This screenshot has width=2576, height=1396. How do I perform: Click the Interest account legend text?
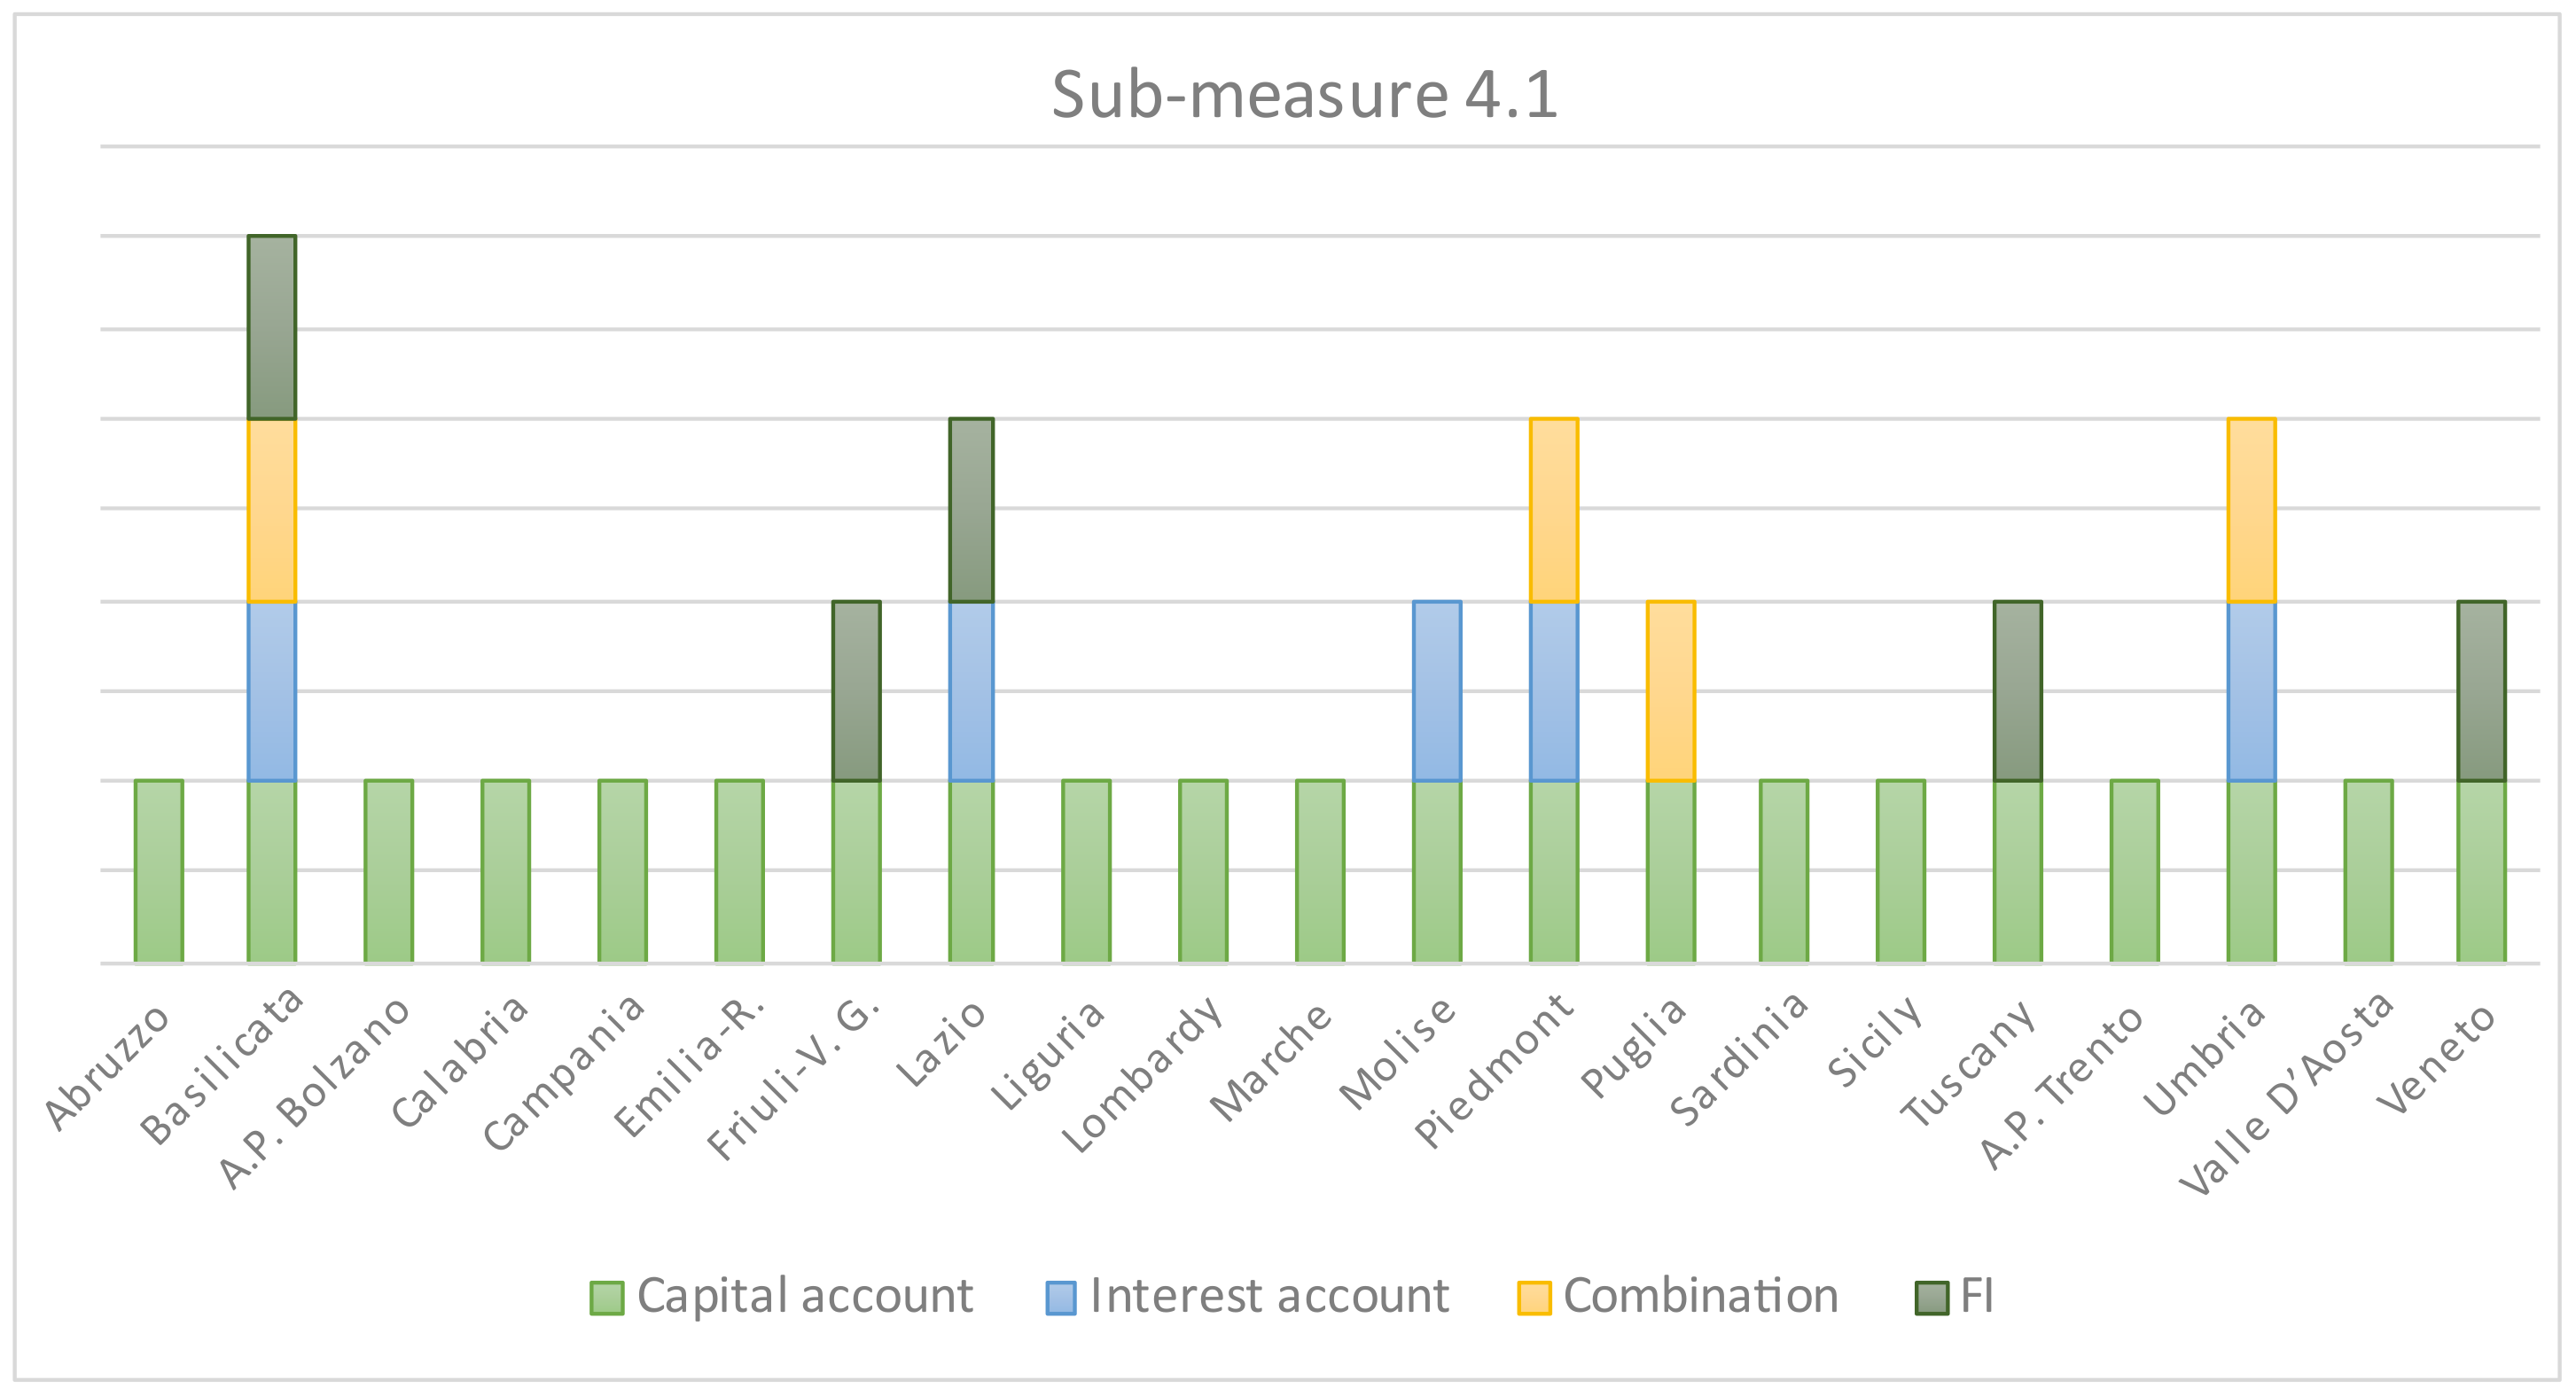pos(1269,1296)
